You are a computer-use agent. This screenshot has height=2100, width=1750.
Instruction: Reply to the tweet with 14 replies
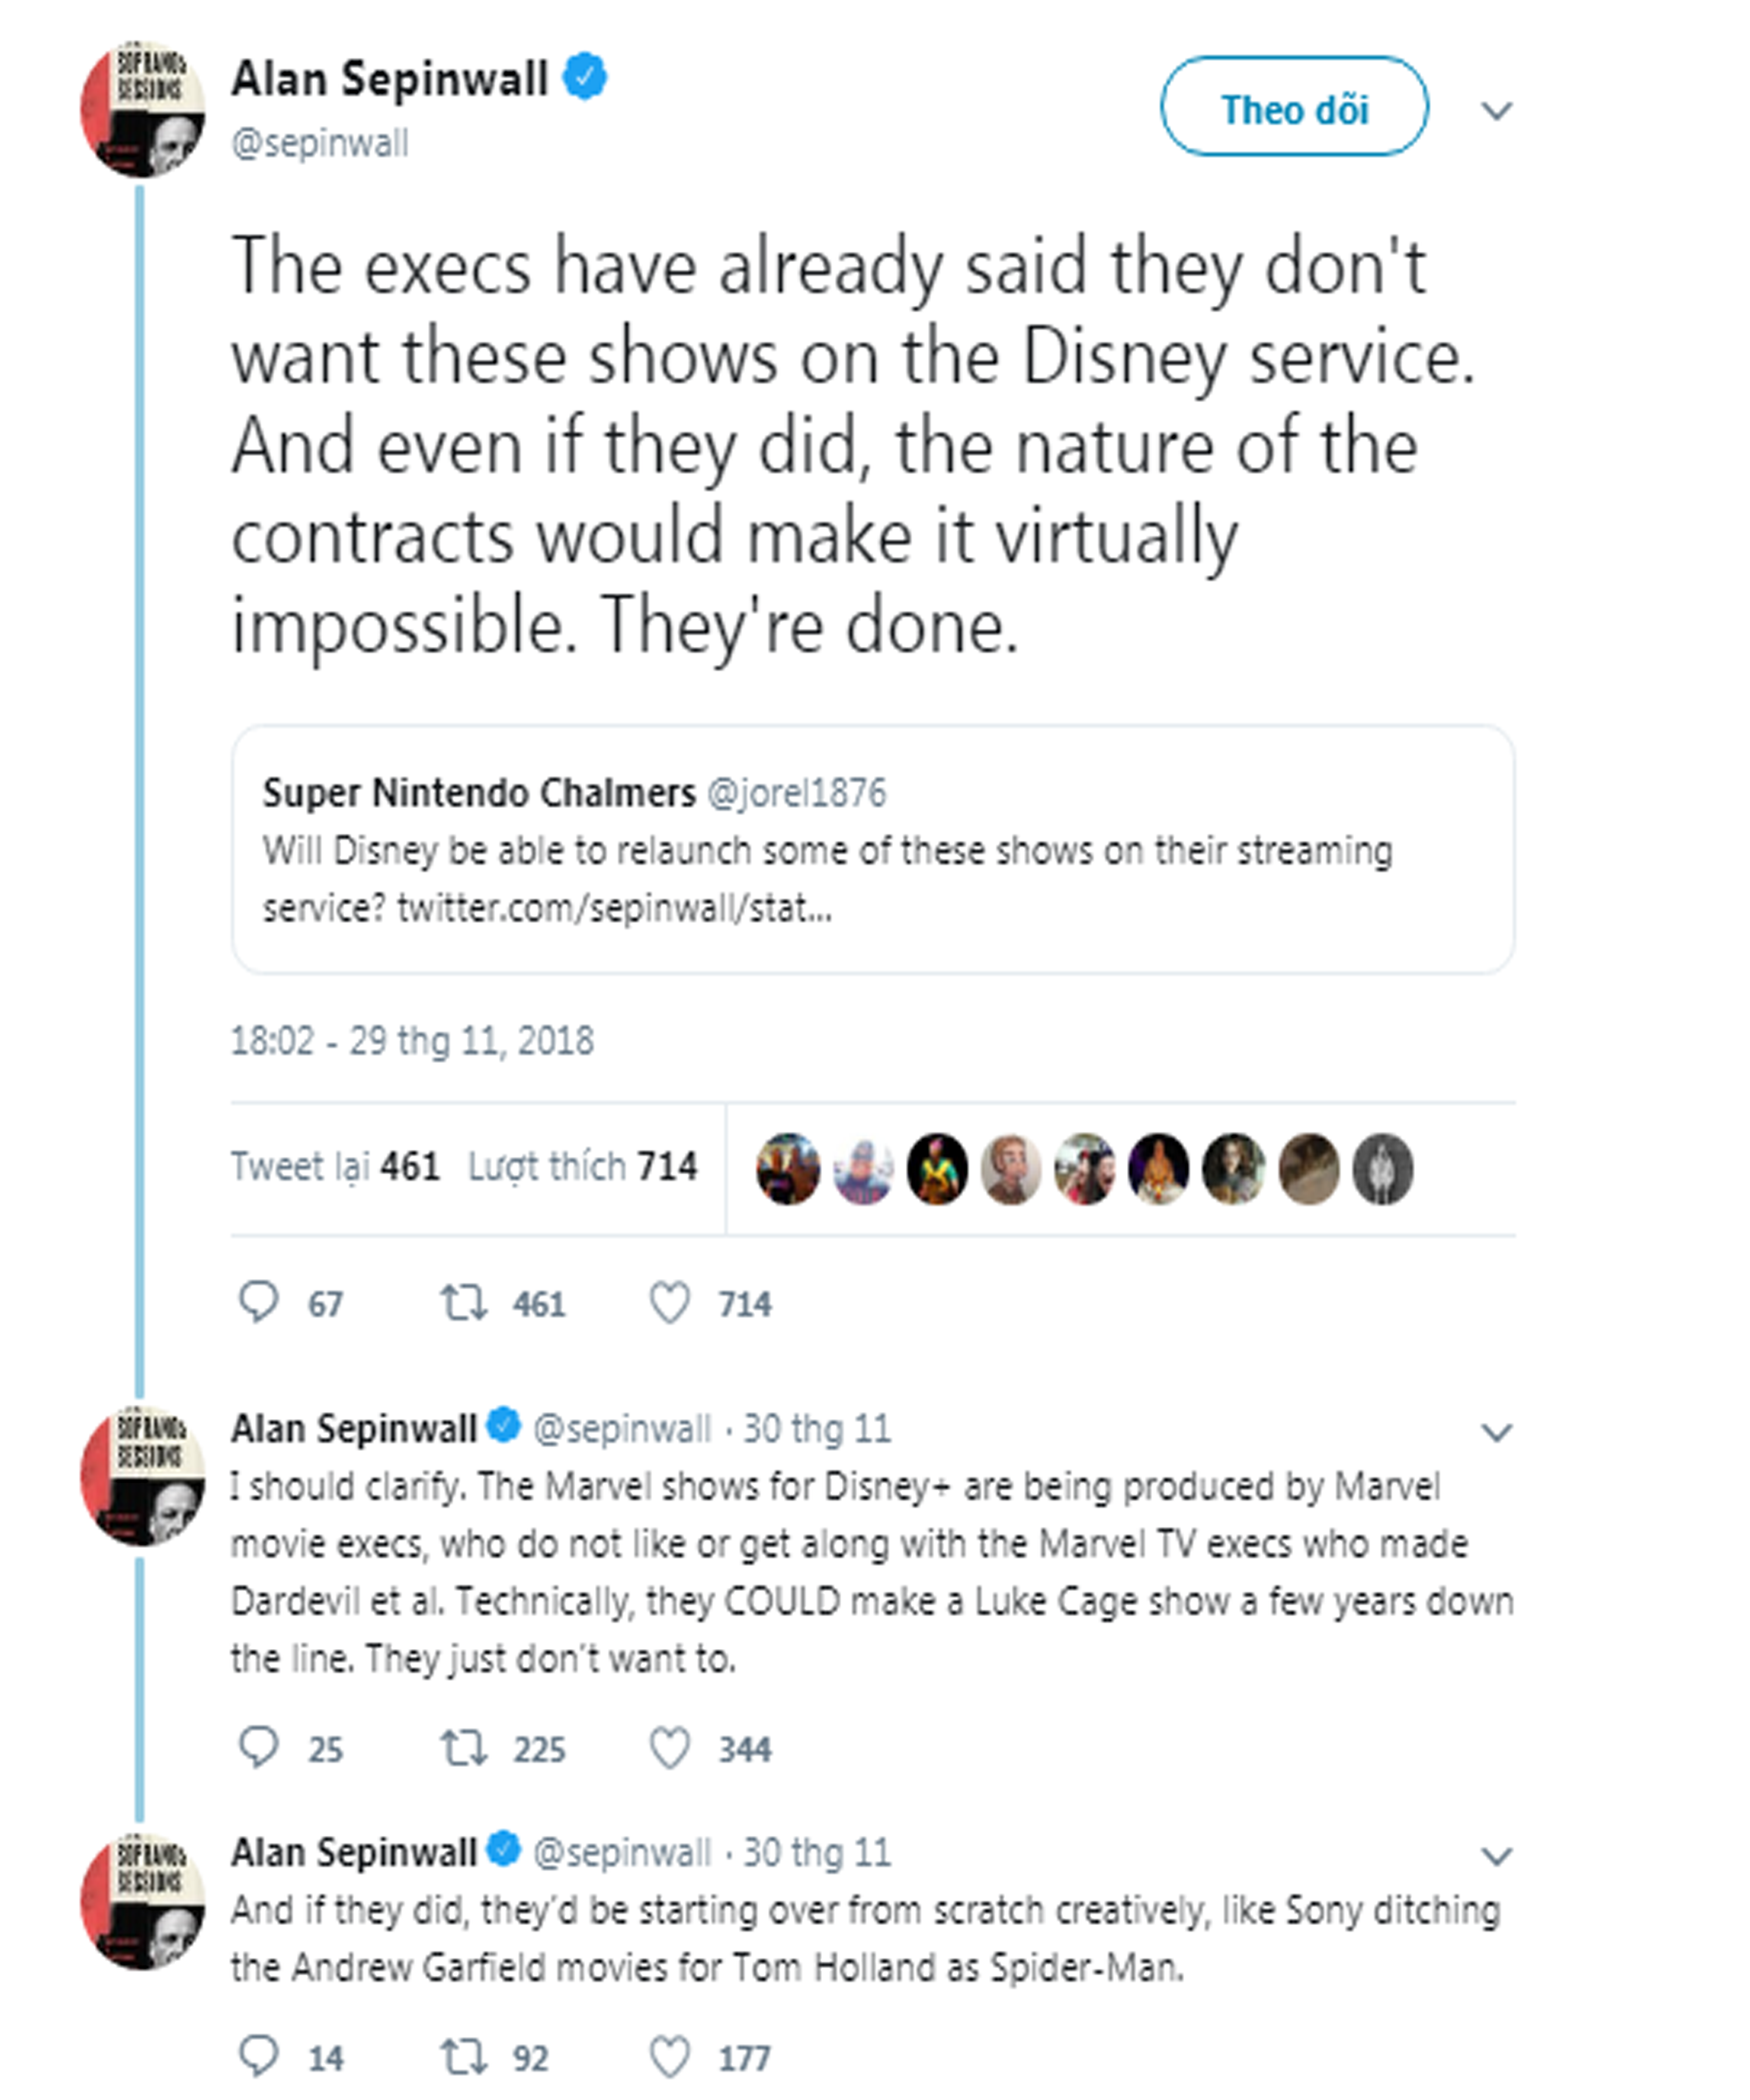(x=259, y=2056)
